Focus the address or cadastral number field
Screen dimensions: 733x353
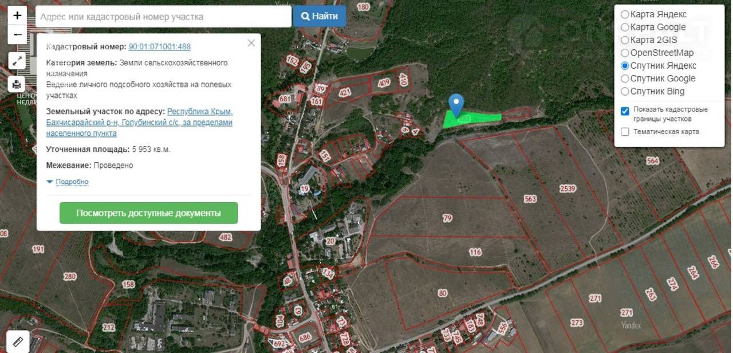(163, 17)
